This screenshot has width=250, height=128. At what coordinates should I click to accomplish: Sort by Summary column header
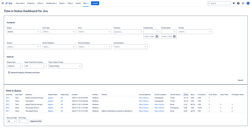[x=29, y=95]
